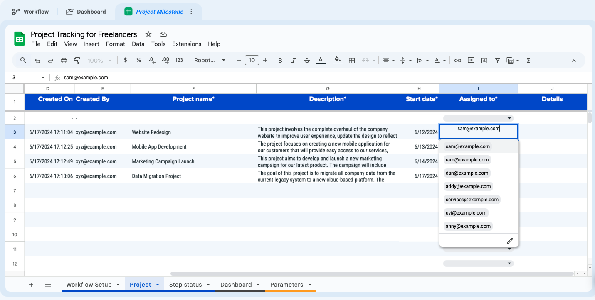
Task: Select the paint format roller icon
Action: click(77, 61)
